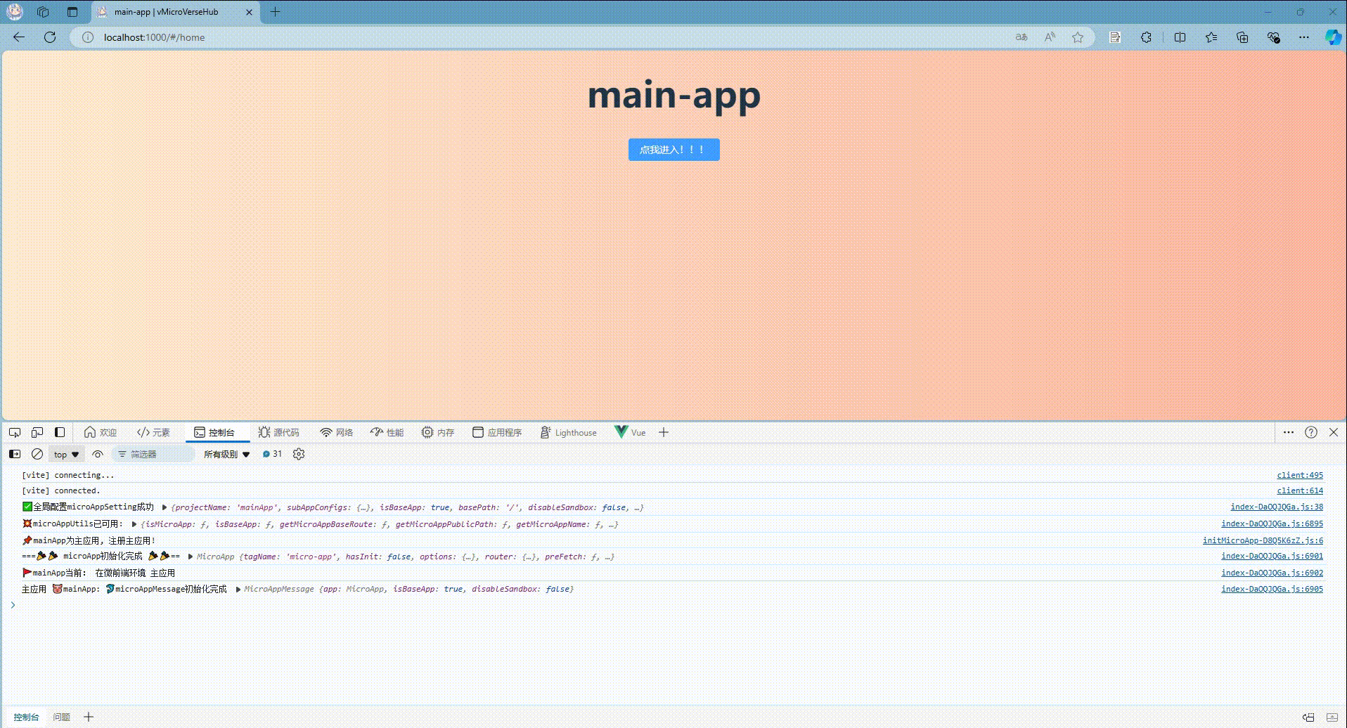Open Console settings gear
This screenshot has height=728, width=1347.
[x=299, y=454]
